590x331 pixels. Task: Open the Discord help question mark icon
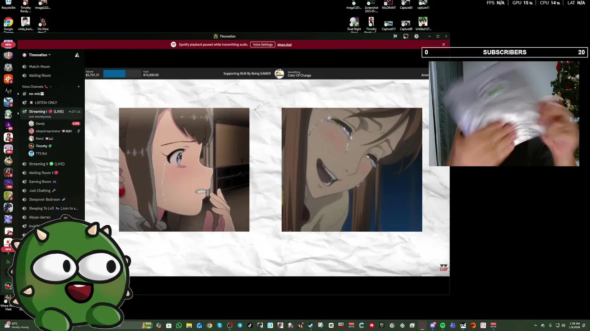pos(416,36)
